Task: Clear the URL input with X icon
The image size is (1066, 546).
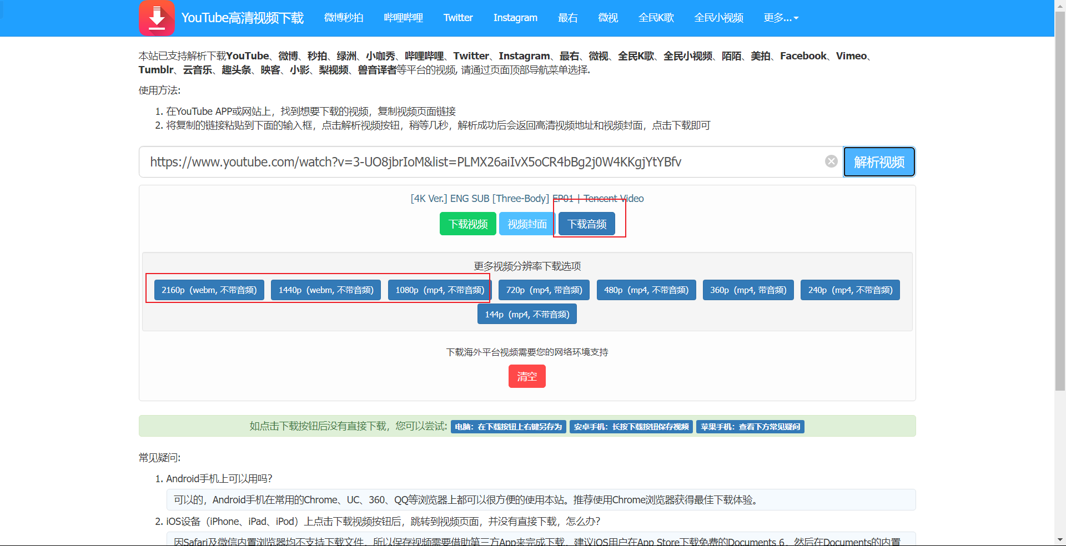Action: click(x=831, y=161)
